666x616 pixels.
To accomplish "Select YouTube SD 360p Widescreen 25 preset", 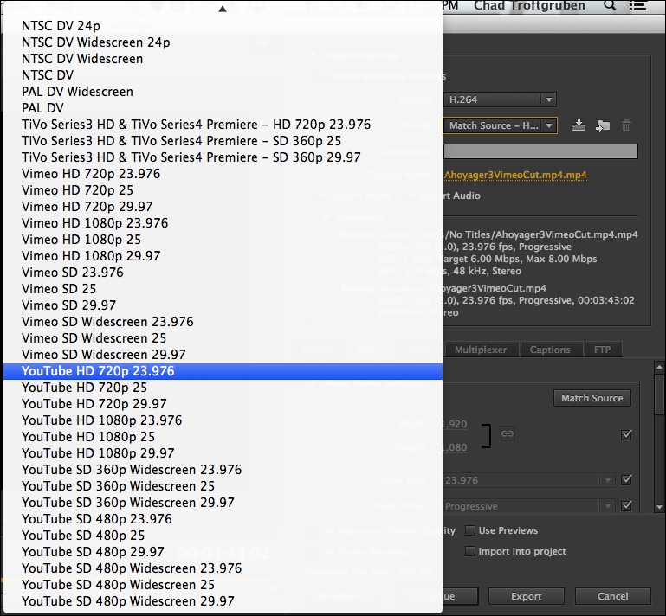I will tap(223, 486).
